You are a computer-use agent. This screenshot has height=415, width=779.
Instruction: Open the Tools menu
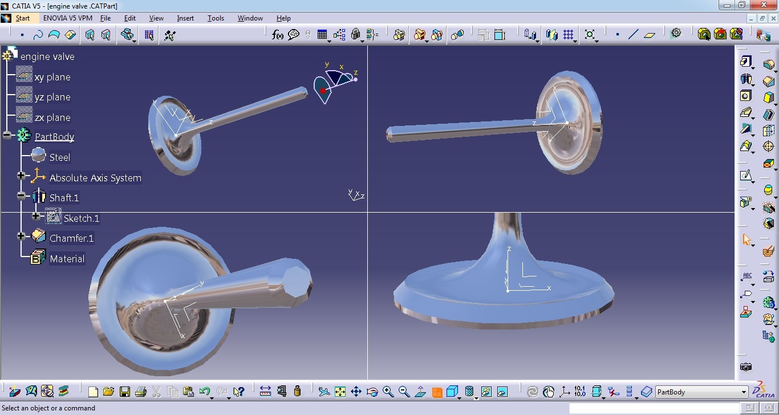(216, 18)
